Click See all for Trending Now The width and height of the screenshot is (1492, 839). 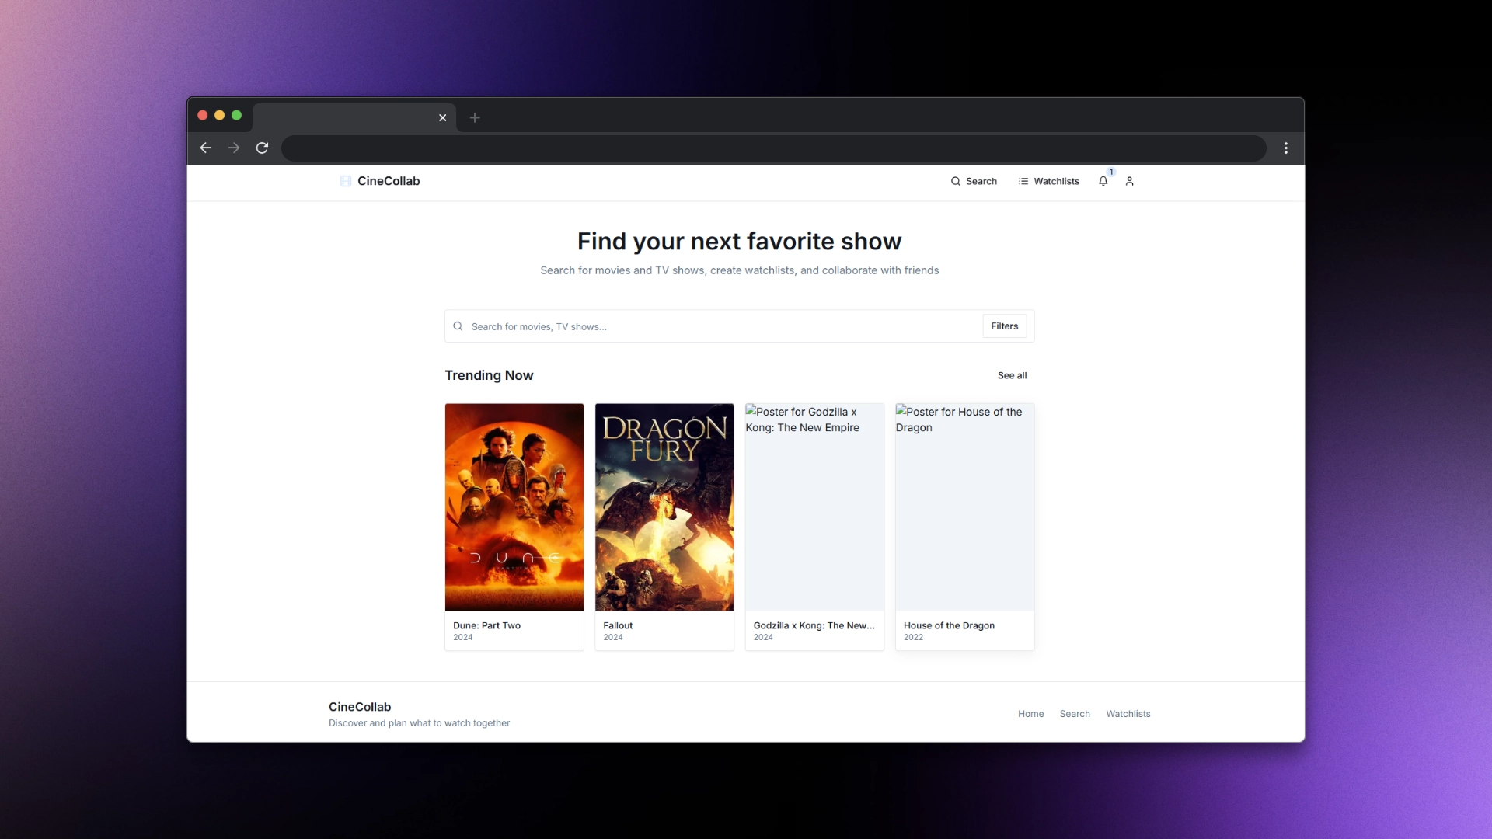(1012, 375)
